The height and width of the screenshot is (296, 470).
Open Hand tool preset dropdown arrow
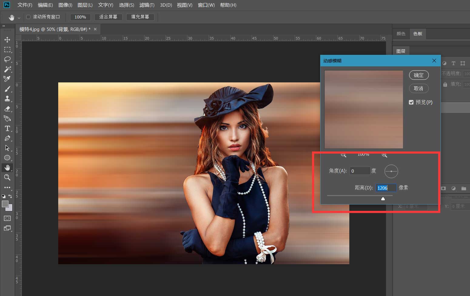(x=19, y=18)
